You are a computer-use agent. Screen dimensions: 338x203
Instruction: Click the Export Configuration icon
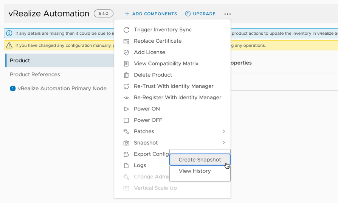[126, 154]
